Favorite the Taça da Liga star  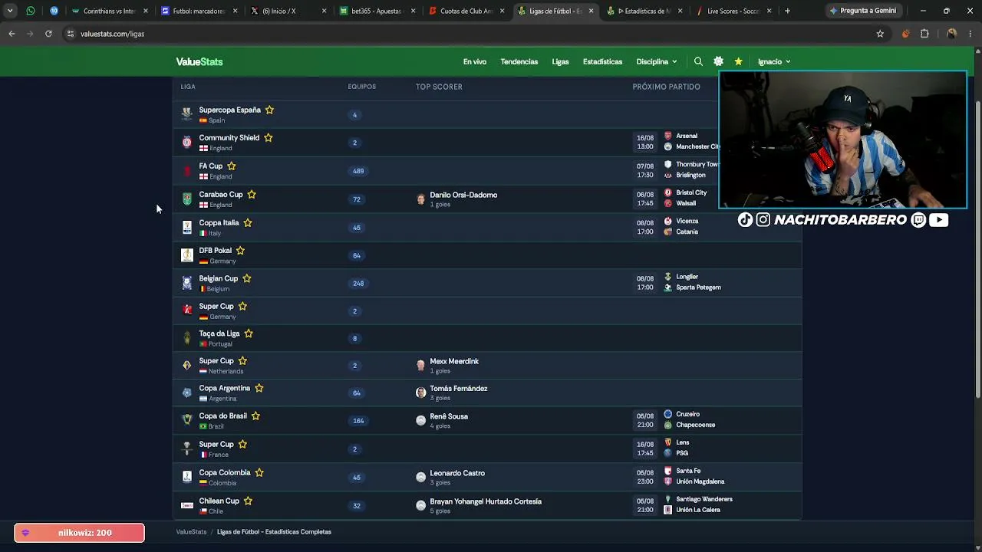click(249, 333)
